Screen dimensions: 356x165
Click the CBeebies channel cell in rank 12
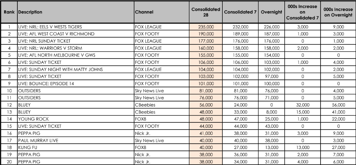click(162, 105)
